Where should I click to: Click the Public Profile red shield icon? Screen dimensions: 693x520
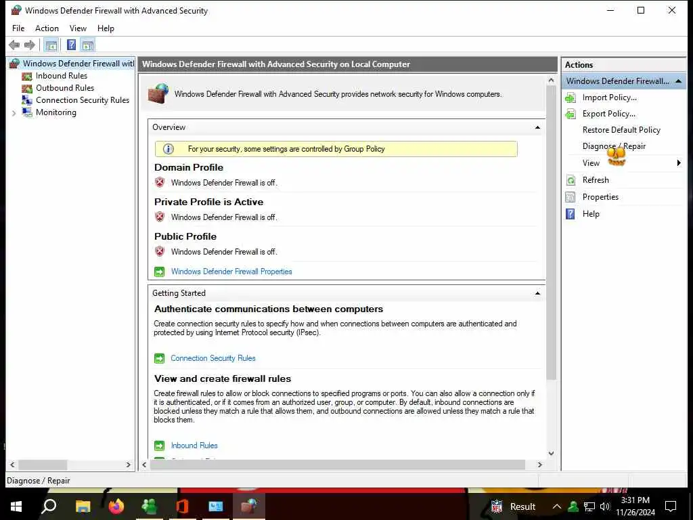click(160, 251)
